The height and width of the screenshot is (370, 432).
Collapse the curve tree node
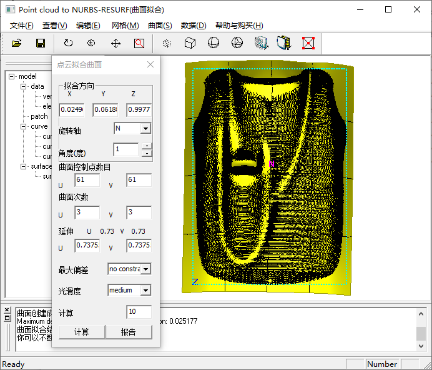pos(23,126)
